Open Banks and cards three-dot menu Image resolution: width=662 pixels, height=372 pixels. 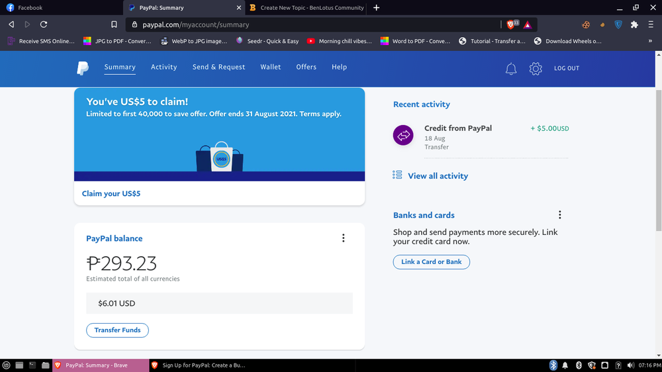560,215
